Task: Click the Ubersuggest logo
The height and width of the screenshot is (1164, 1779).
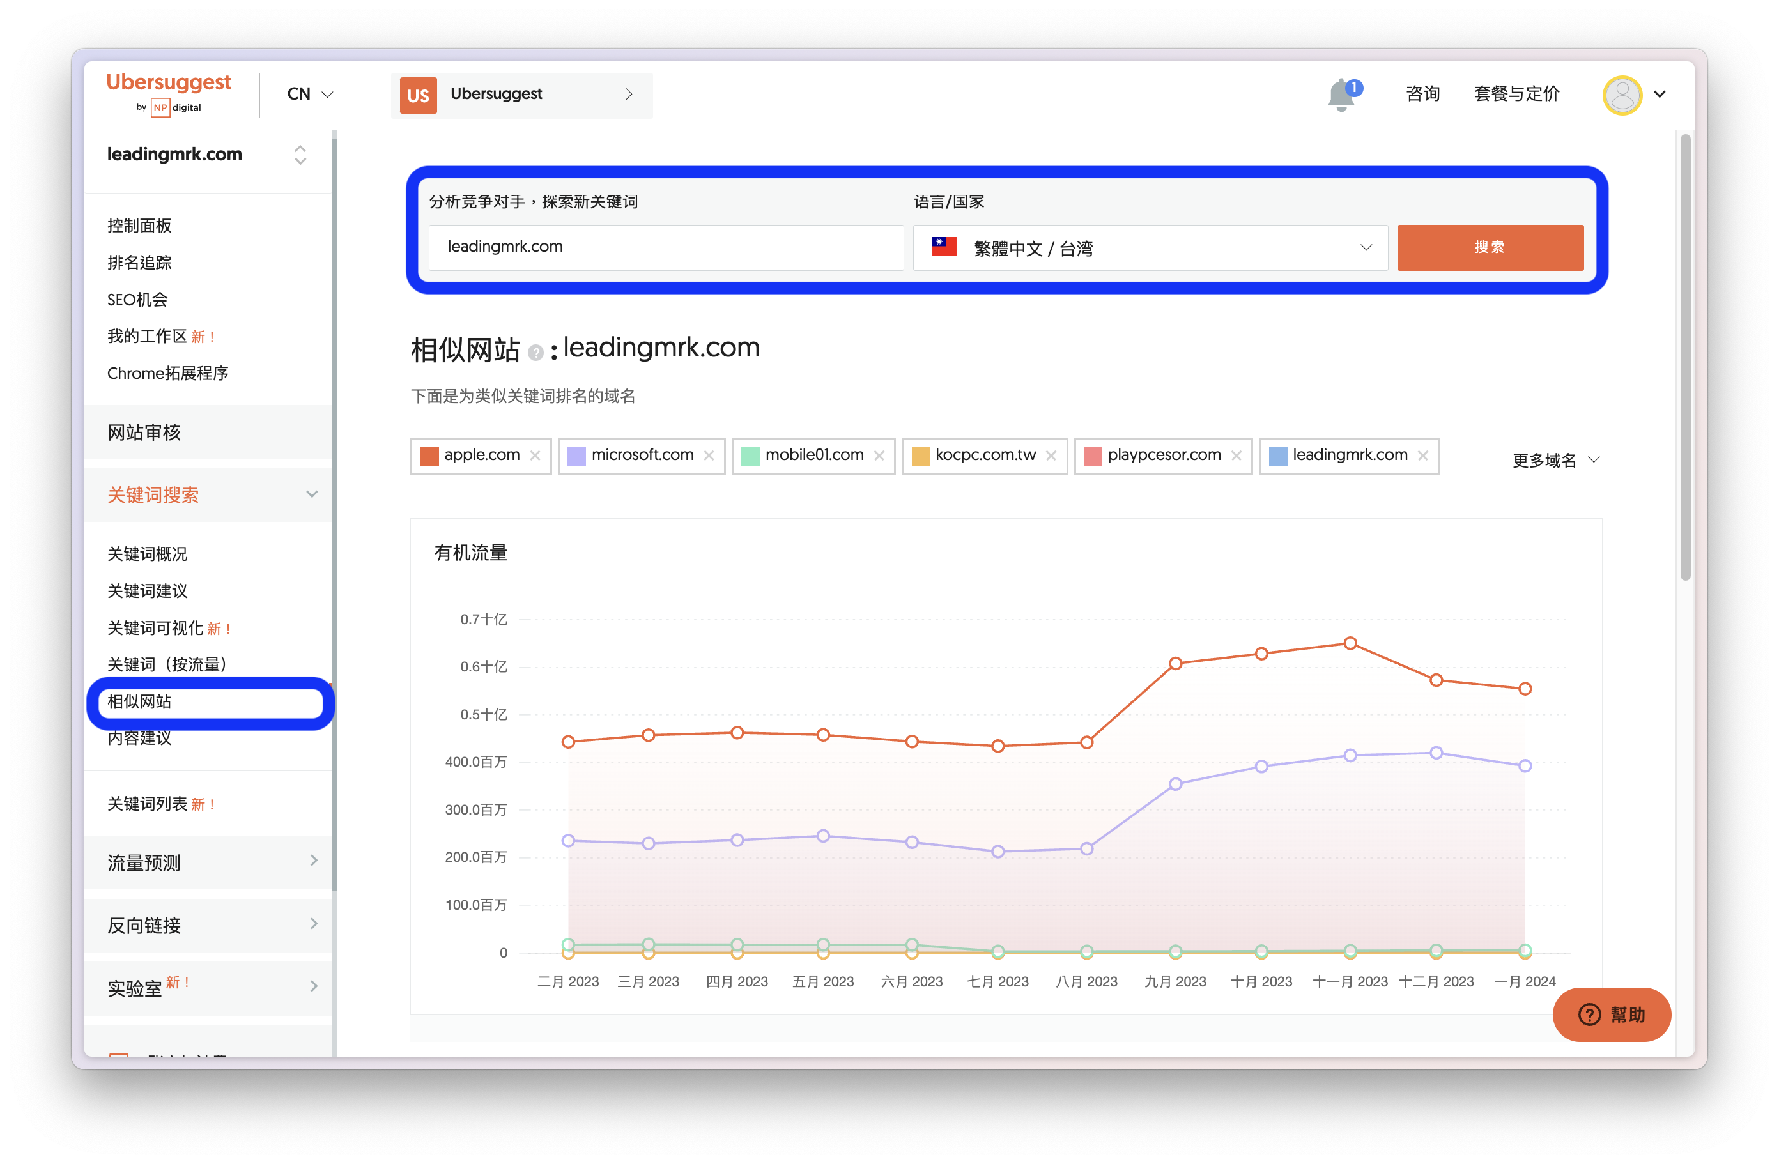Action: tap(168, 92)
